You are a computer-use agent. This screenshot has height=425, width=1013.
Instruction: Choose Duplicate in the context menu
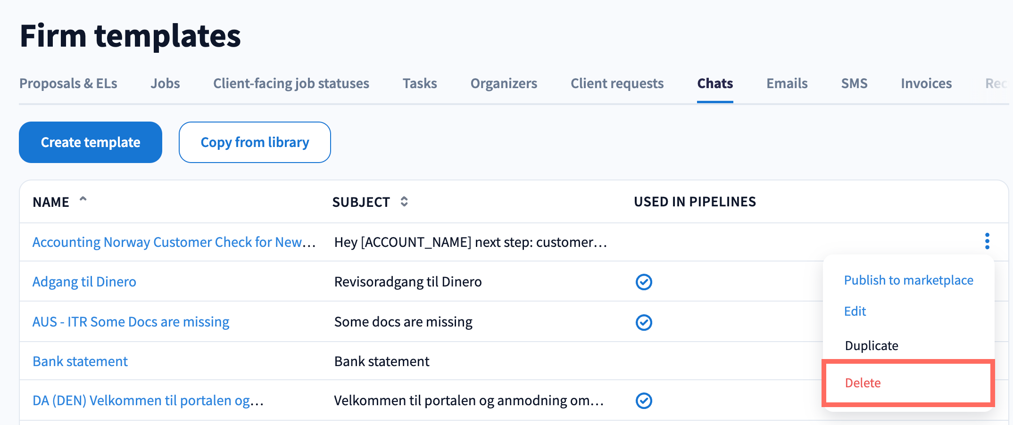[871, 346]
